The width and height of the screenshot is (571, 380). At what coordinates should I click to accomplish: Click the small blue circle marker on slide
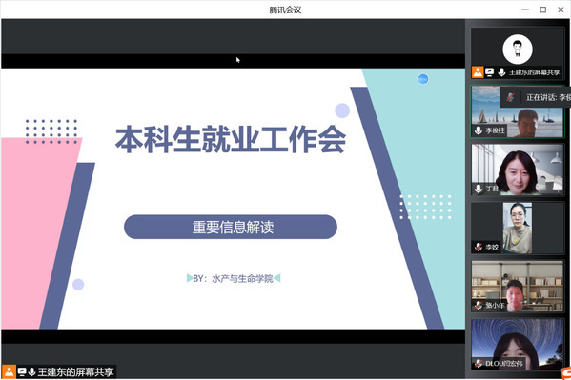(423, 79)
